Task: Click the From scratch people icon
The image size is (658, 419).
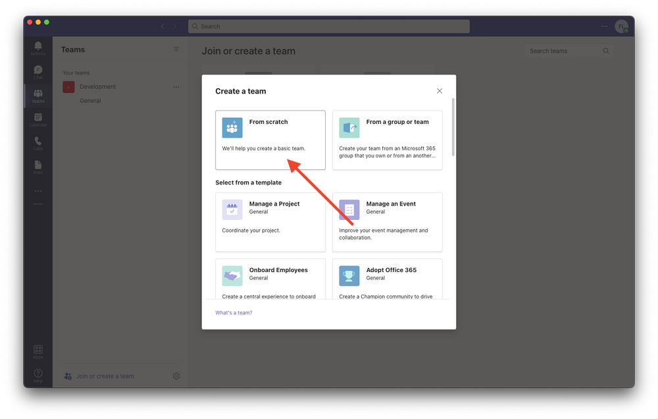Action: (x=232, y=128)
